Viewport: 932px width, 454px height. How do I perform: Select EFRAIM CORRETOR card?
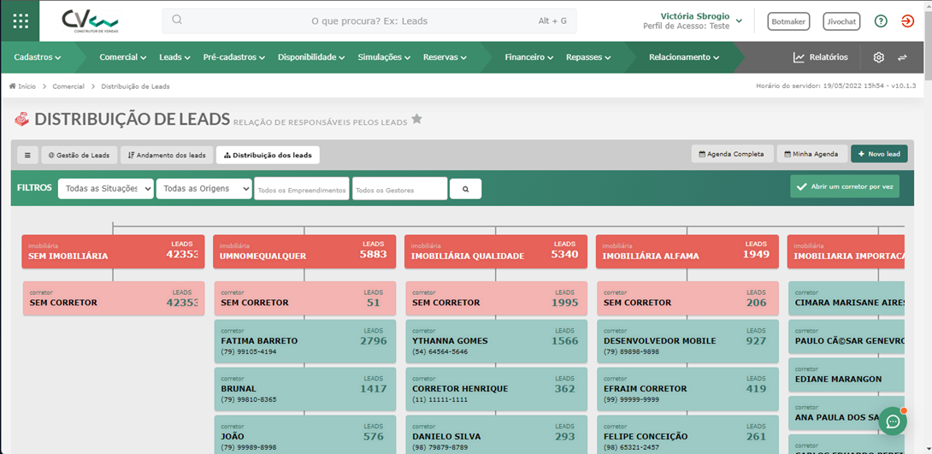[x=687, y=389]
